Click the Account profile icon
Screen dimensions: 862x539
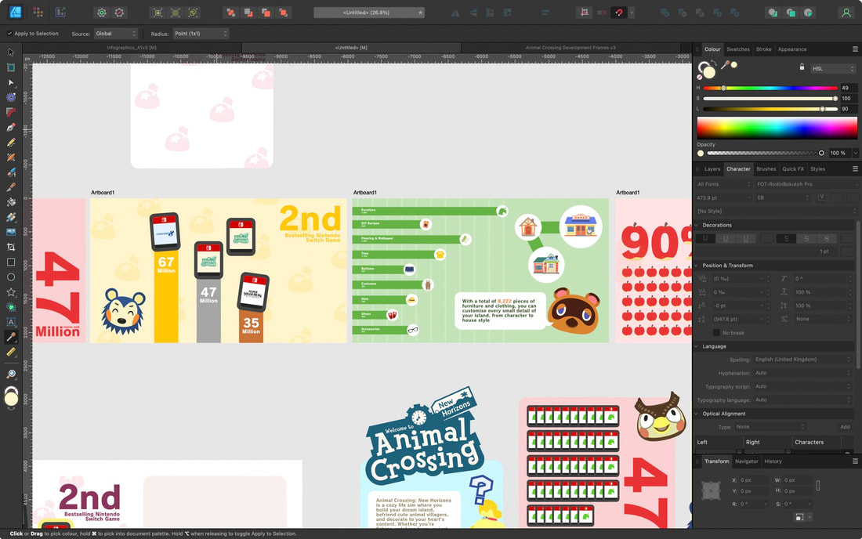(846, 13)
